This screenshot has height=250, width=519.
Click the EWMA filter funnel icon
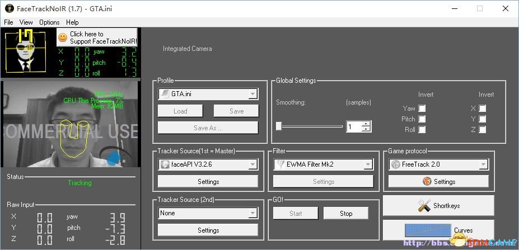[x=280, y=164]
